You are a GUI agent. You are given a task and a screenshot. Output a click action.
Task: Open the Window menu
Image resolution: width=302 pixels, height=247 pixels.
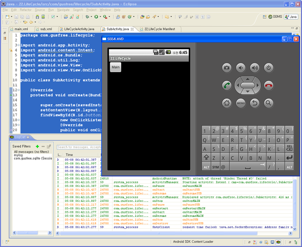pyautogui.click(x=105, y=10)
